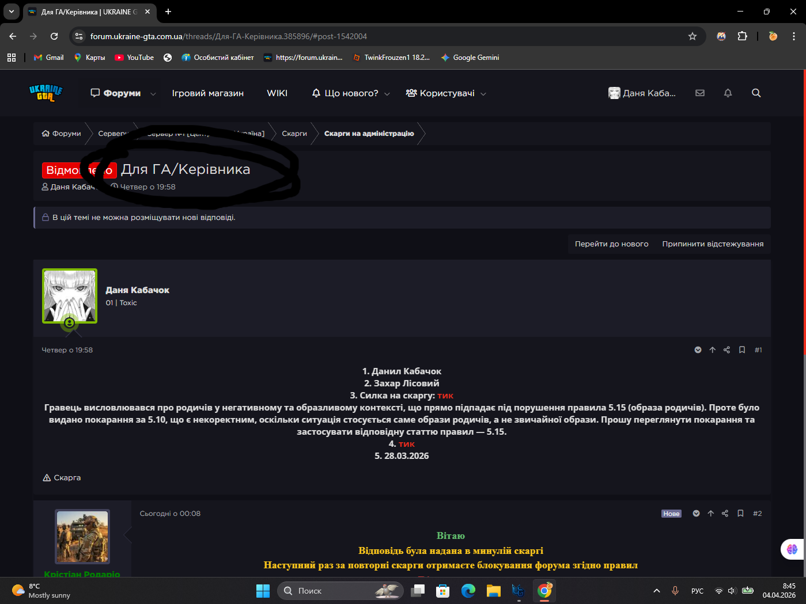Screen dimensions: 806x604
Task: Click the pink brain floating icon
Action: [x=792, y=549]
